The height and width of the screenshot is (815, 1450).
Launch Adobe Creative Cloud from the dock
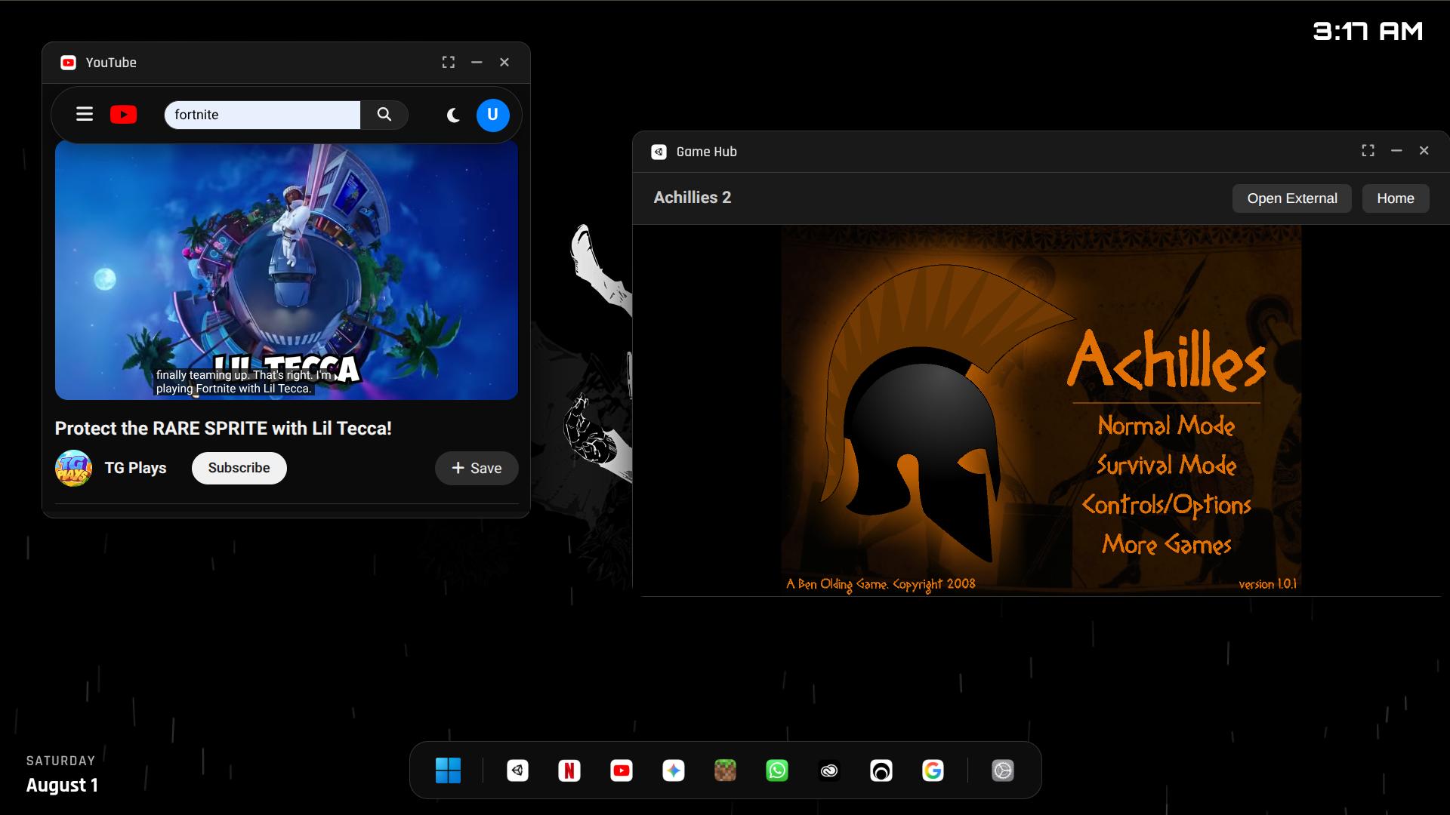click(829, 770)
